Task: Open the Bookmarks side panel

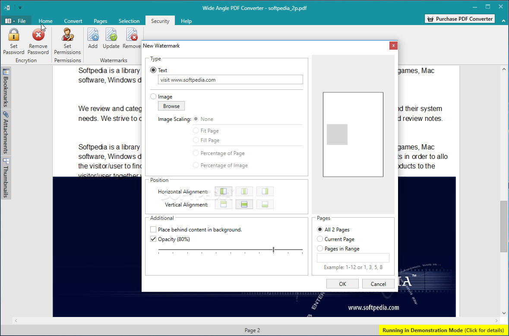Action: (6, 87)
